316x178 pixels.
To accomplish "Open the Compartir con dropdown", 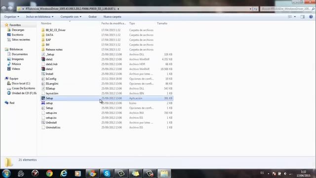I will click(x=71, y=17).
